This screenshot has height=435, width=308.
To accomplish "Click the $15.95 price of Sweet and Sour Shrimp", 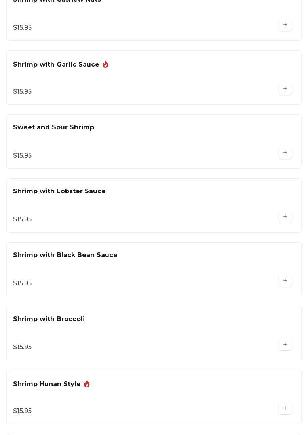I will [x=23, y=156].
